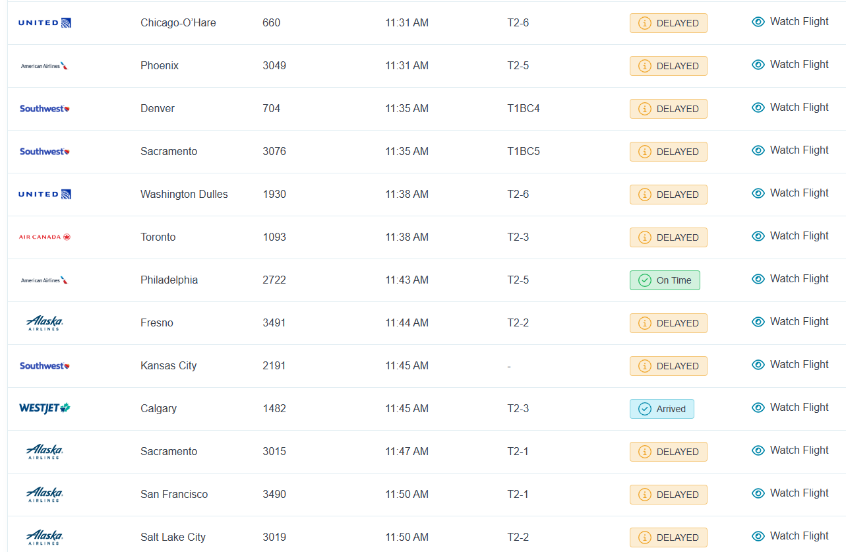Watch Flight 1093 to Toronto

(x=790, y=236)
